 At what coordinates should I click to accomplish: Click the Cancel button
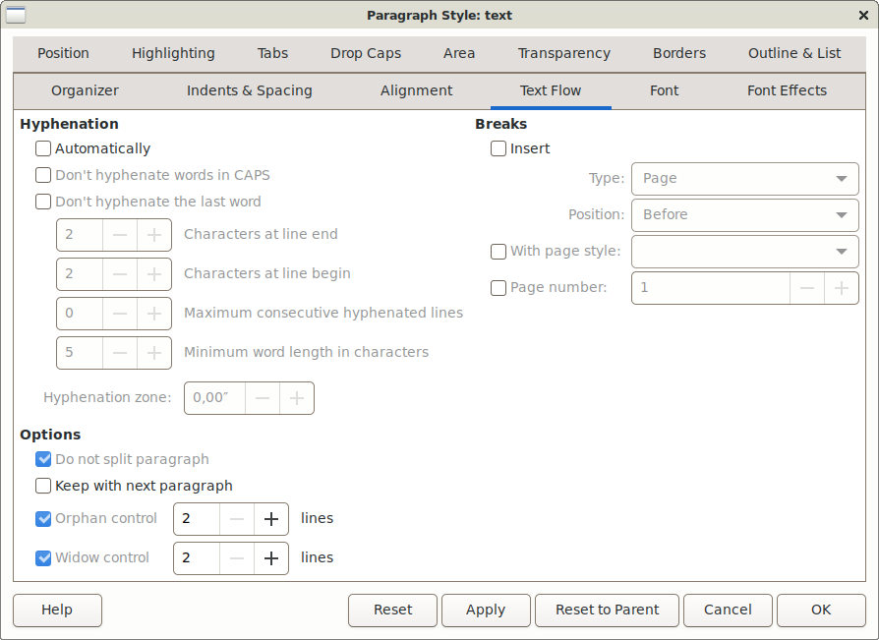pos(728,611)
